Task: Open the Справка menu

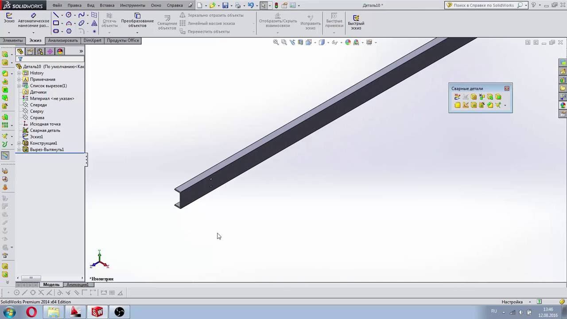Action: click(175, 5)
